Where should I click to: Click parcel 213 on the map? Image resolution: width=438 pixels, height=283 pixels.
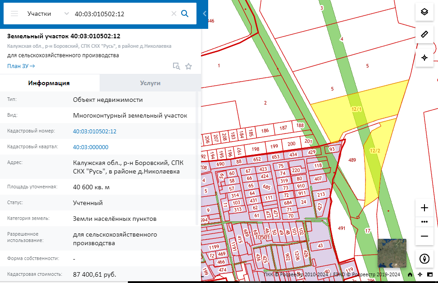(321, 194)
